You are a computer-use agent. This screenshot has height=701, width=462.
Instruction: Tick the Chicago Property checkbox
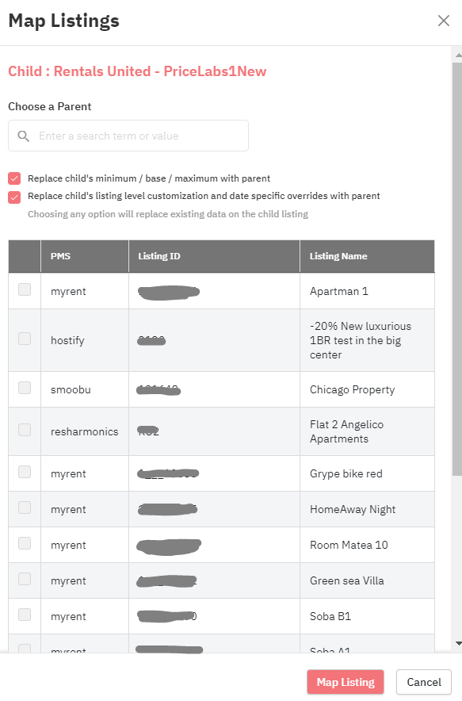point(25,388)
